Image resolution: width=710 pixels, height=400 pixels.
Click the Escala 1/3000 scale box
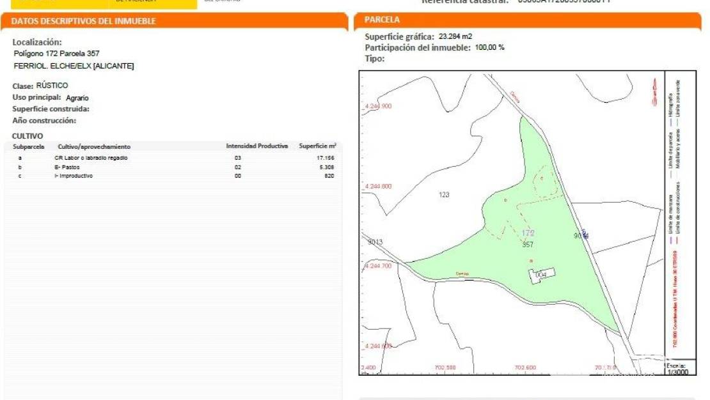click(x=677, y=369)
